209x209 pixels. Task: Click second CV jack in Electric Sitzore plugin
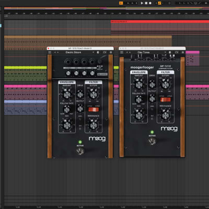tap(76, 62)
